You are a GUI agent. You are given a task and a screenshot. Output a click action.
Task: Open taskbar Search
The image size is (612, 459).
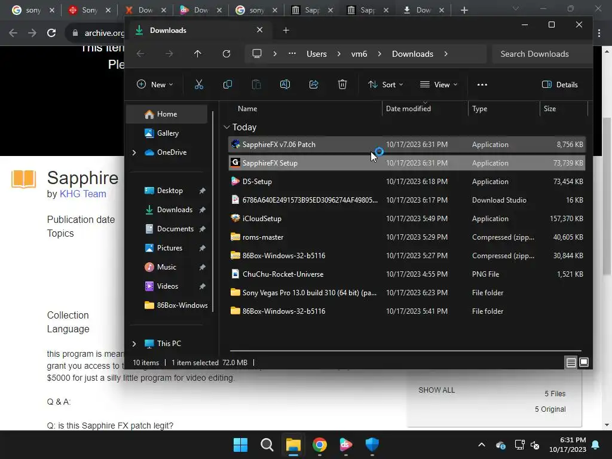pyautogui.click(x=267, y=445)
